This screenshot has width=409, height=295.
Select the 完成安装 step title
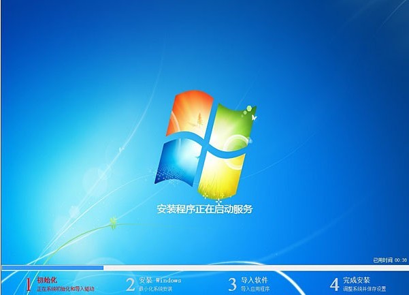point(357,279)
